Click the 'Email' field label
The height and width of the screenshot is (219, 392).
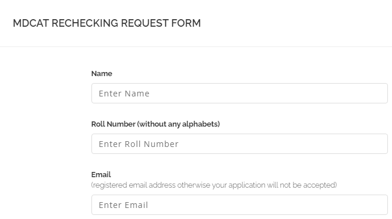[101, 175]
